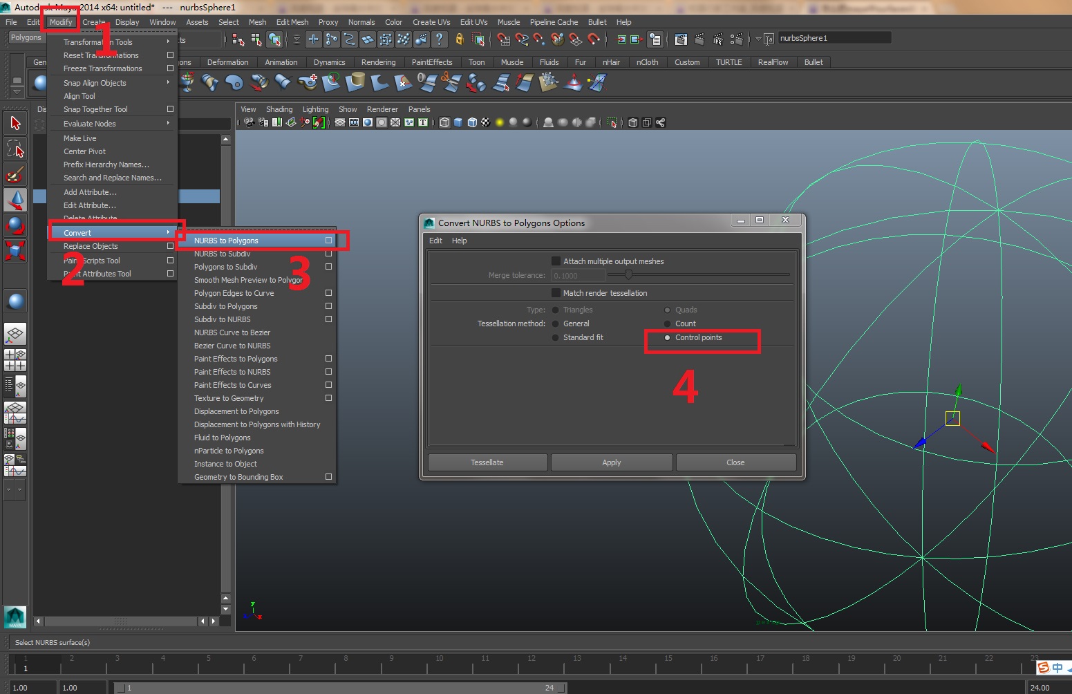Enable Attach multiple output meshes
This screenshot has height=694, width=1072.
click(556, 261)
